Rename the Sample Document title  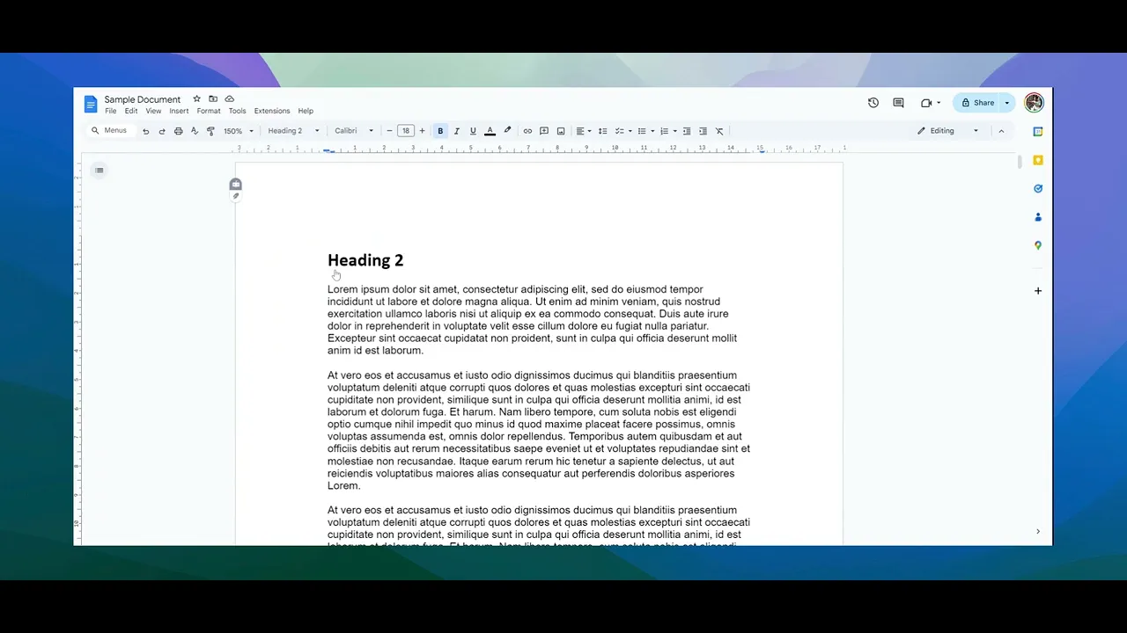pyautogui.click(x=143, y=99)
